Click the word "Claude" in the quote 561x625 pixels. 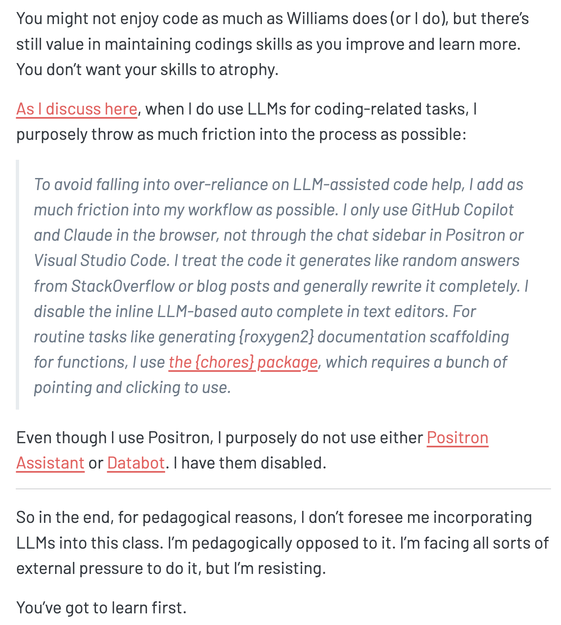88,235
